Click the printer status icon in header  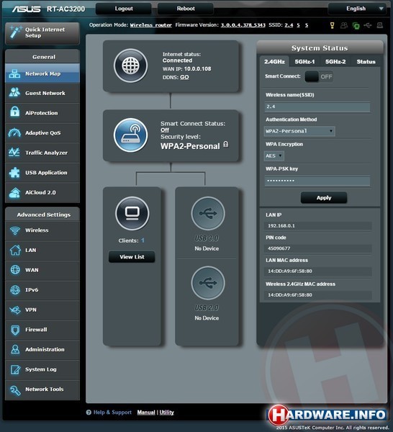pos(380,25)
